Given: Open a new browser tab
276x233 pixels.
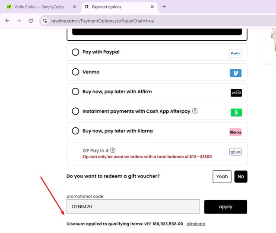Looking at the screenshot, I should 164,6.
